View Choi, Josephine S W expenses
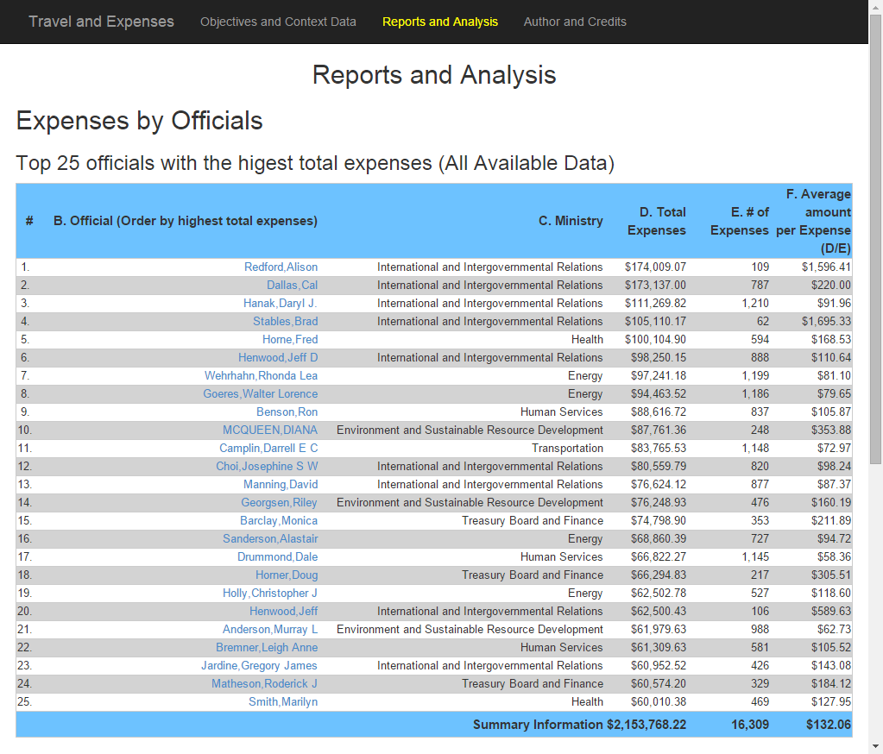Screen dimensions: 883x754 click(x=267, y=466)
